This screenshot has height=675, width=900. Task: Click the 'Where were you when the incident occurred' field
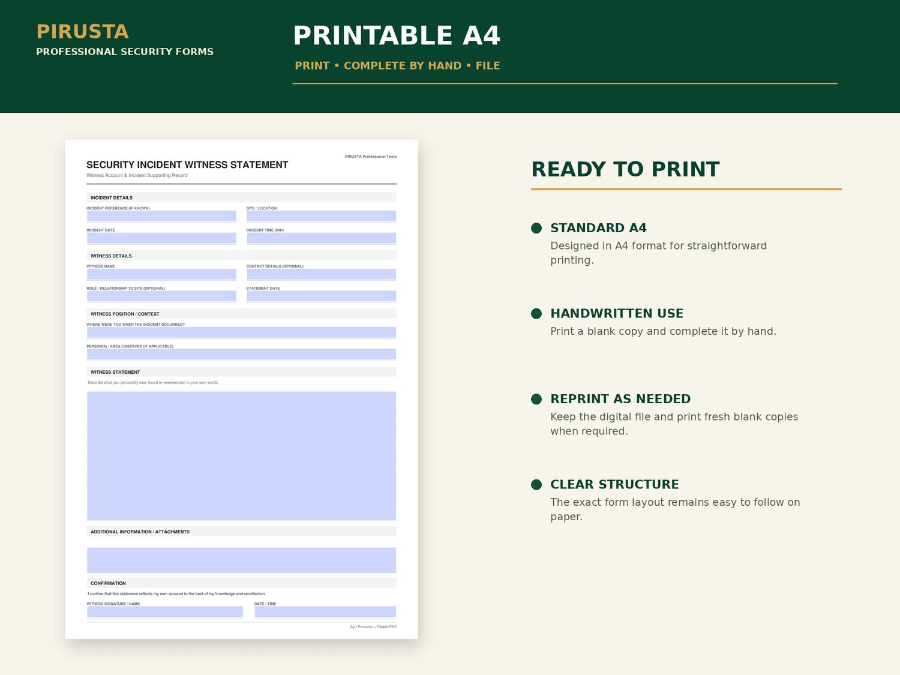[241, 332]
